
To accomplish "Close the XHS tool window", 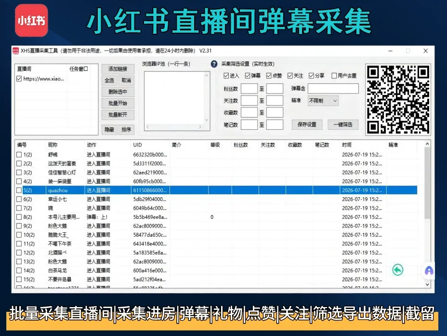I will tap(426, 51).
